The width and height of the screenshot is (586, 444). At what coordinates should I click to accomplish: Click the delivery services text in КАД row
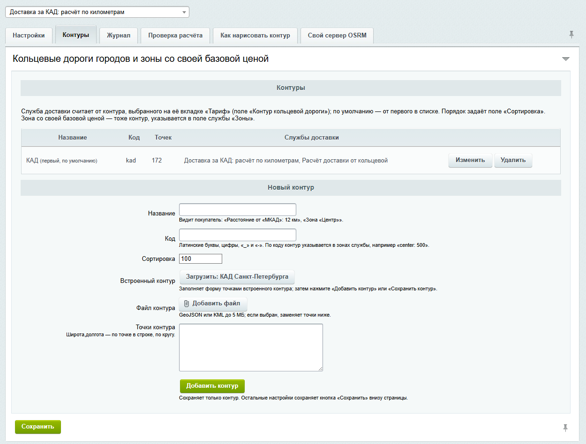click(x=286, y=161)
